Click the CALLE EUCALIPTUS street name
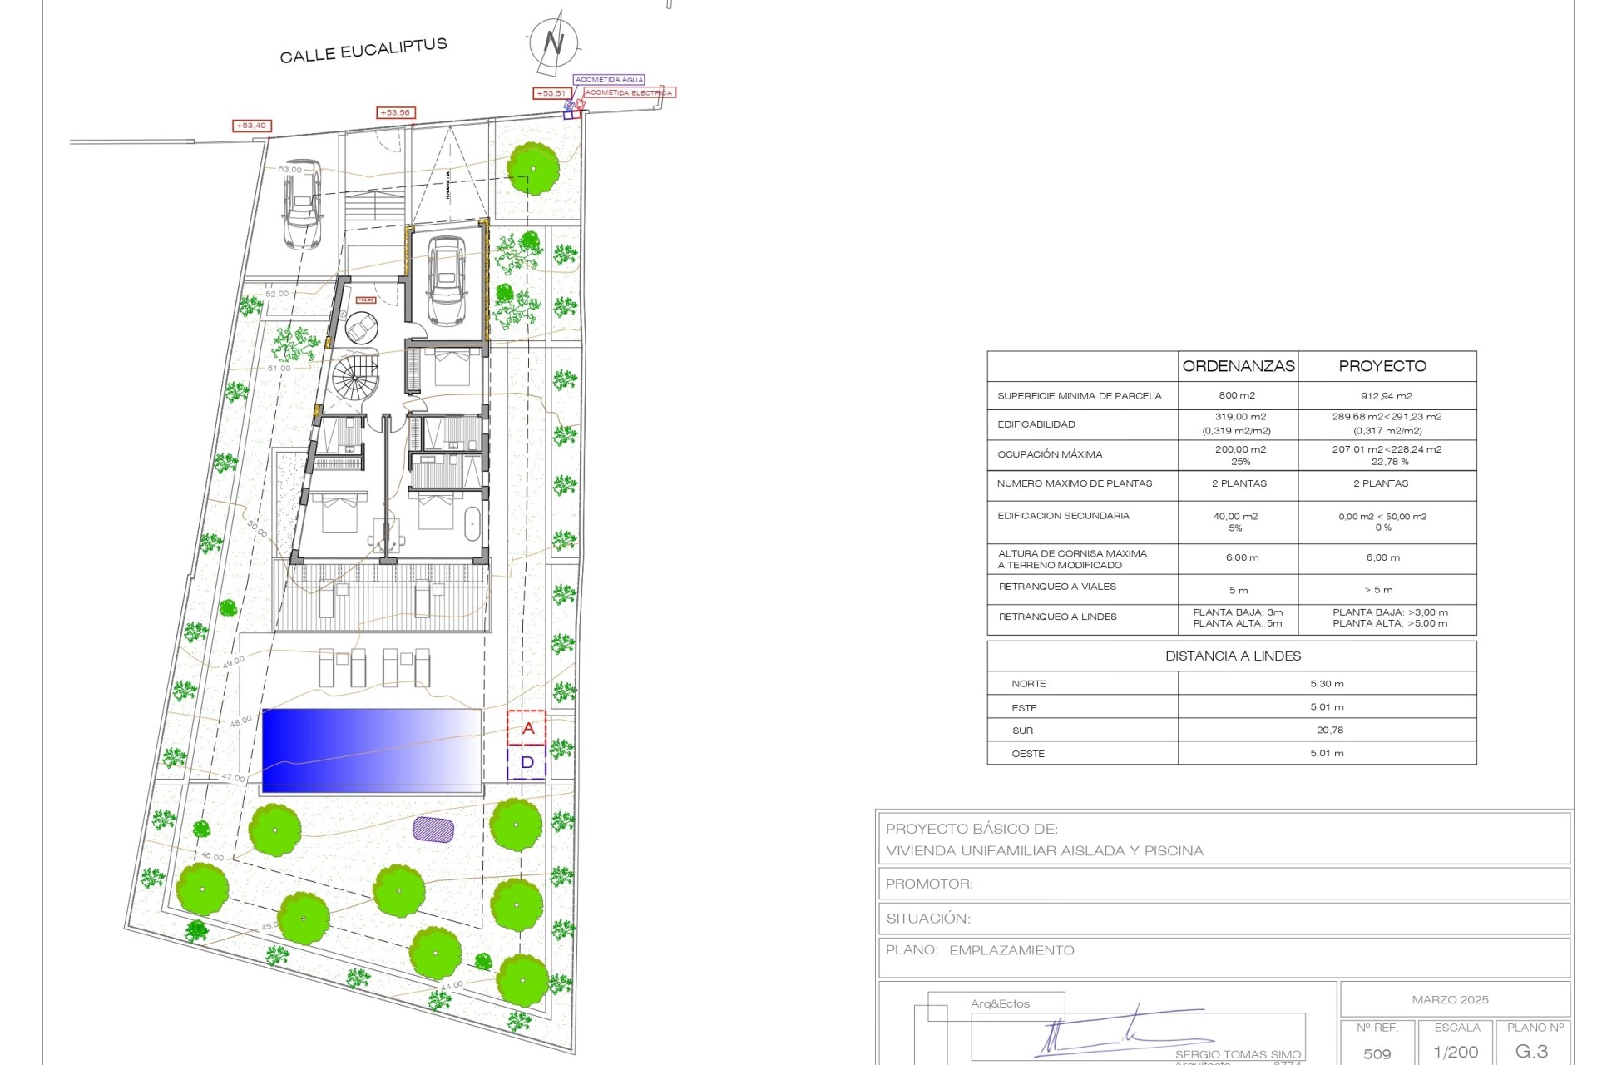Image resolution: width=1597 pixels, height=1065 pixels. (363, 50)
